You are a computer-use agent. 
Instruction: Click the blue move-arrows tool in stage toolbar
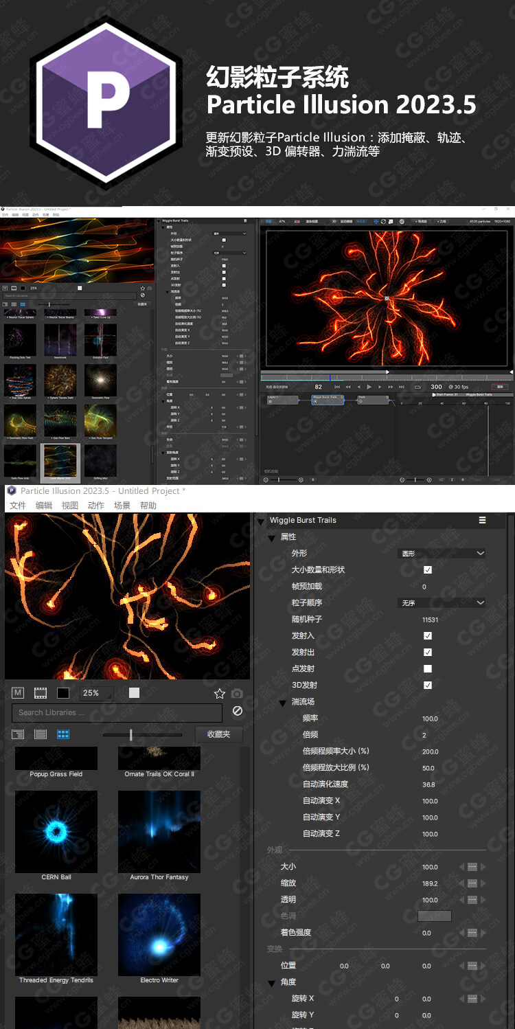[376, 221]
